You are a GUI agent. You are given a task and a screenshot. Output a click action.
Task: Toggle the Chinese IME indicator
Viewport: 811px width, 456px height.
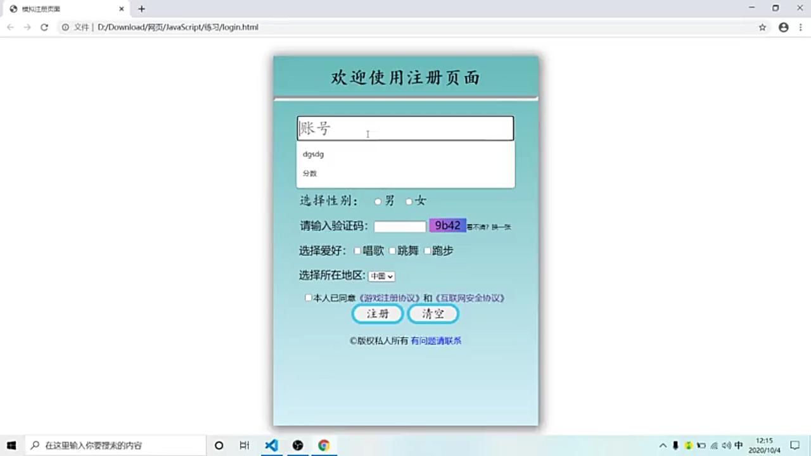pyautogui.click(x=739, y=445)
